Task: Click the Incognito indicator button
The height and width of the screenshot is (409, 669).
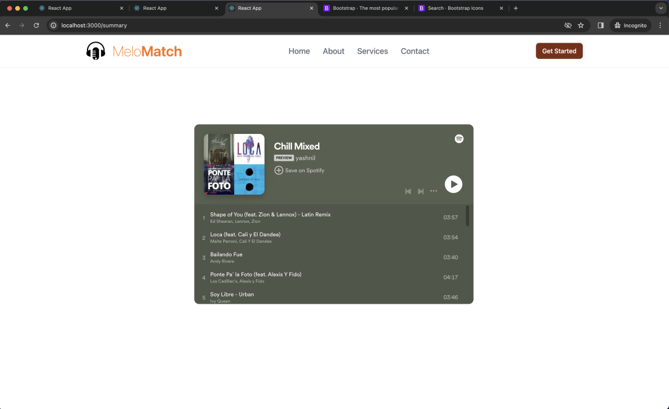Action: pos(631,25)
